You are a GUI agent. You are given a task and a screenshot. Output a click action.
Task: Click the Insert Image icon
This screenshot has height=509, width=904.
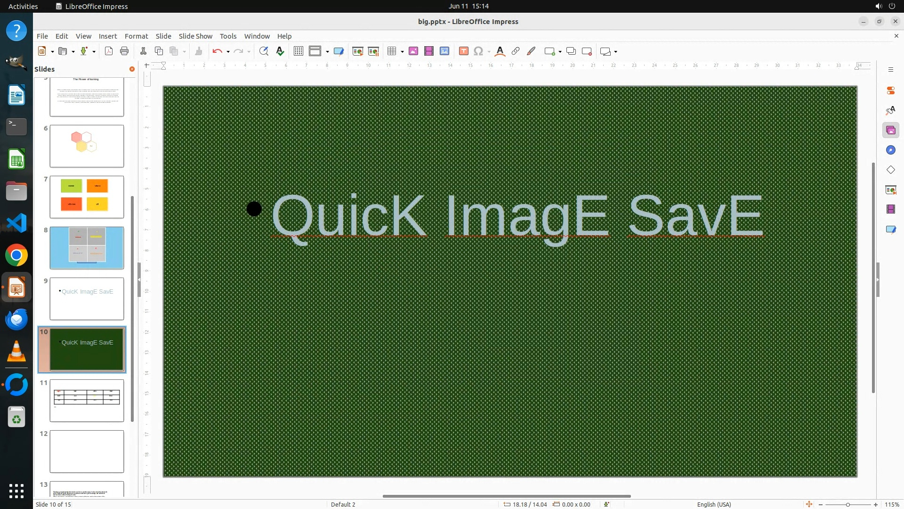tap(413, 51)
